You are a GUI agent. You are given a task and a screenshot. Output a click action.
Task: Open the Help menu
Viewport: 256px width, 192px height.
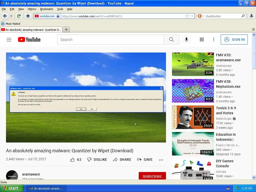(69, 9)
